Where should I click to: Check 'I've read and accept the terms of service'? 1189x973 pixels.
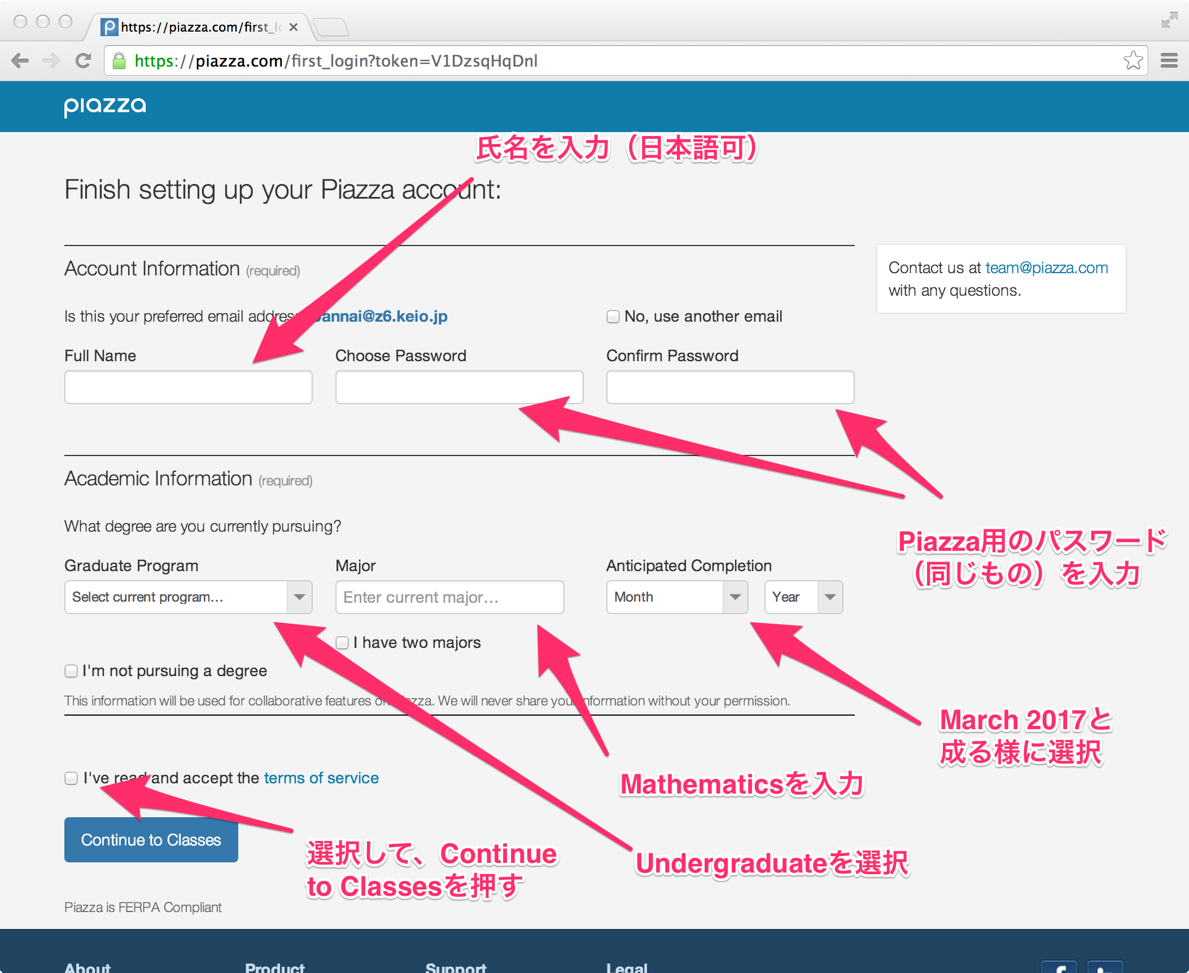click(x=71, y=778)
